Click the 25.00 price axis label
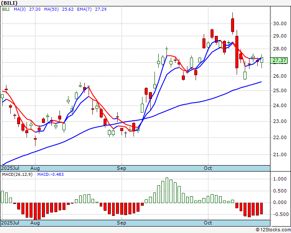Image resolution: width=291 pixels, height=233 pixels. (280, 91)
